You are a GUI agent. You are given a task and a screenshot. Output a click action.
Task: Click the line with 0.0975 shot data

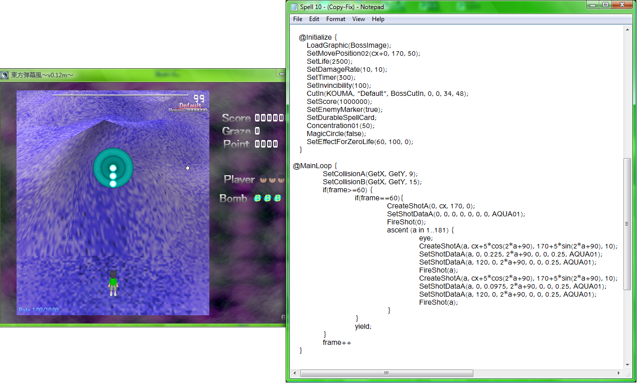pyautogui.click(x=513, y=286)
